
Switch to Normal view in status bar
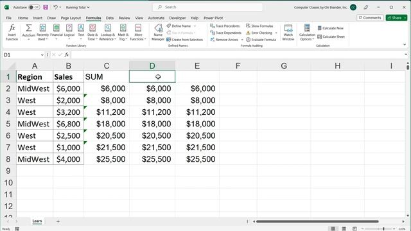pyautogui.click(x=333, y=228)
